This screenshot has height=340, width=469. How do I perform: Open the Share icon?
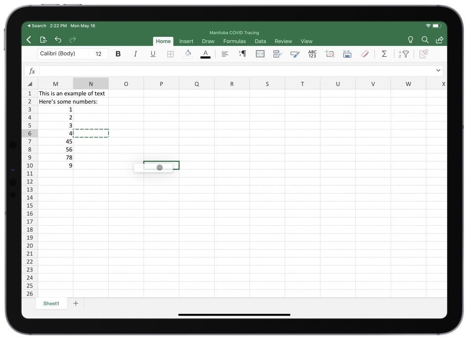tap(439, 40)
